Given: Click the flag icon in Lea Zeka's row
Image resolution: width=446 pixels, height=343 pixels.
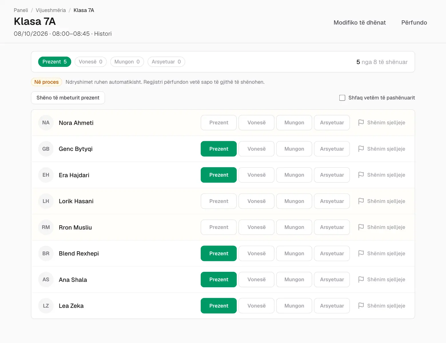Looking at the screenshot, I should [361, 306].
